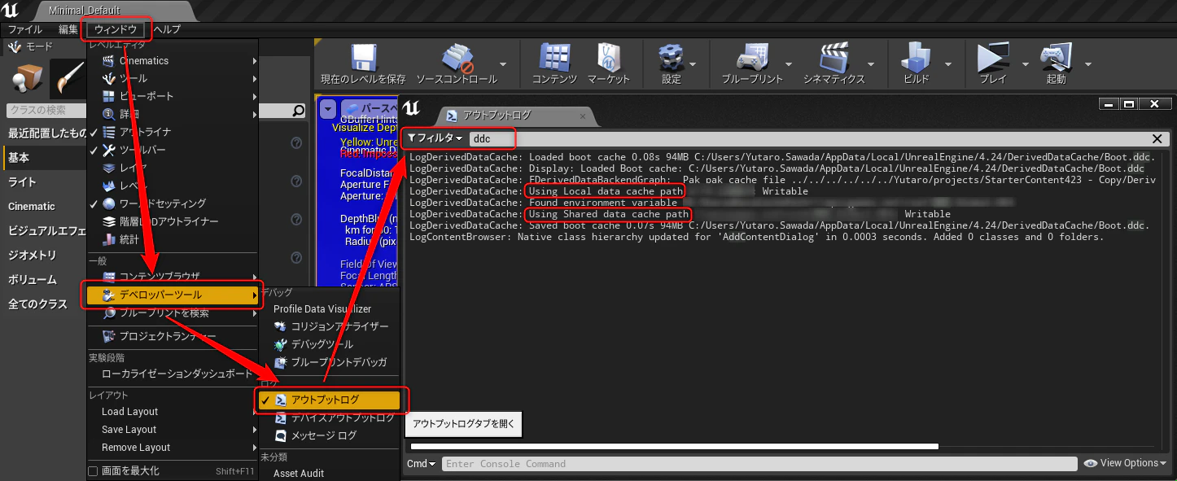Click the 設定 gears toolbar icon
The image size is (1177, 481).
click(x=671, y=58)
